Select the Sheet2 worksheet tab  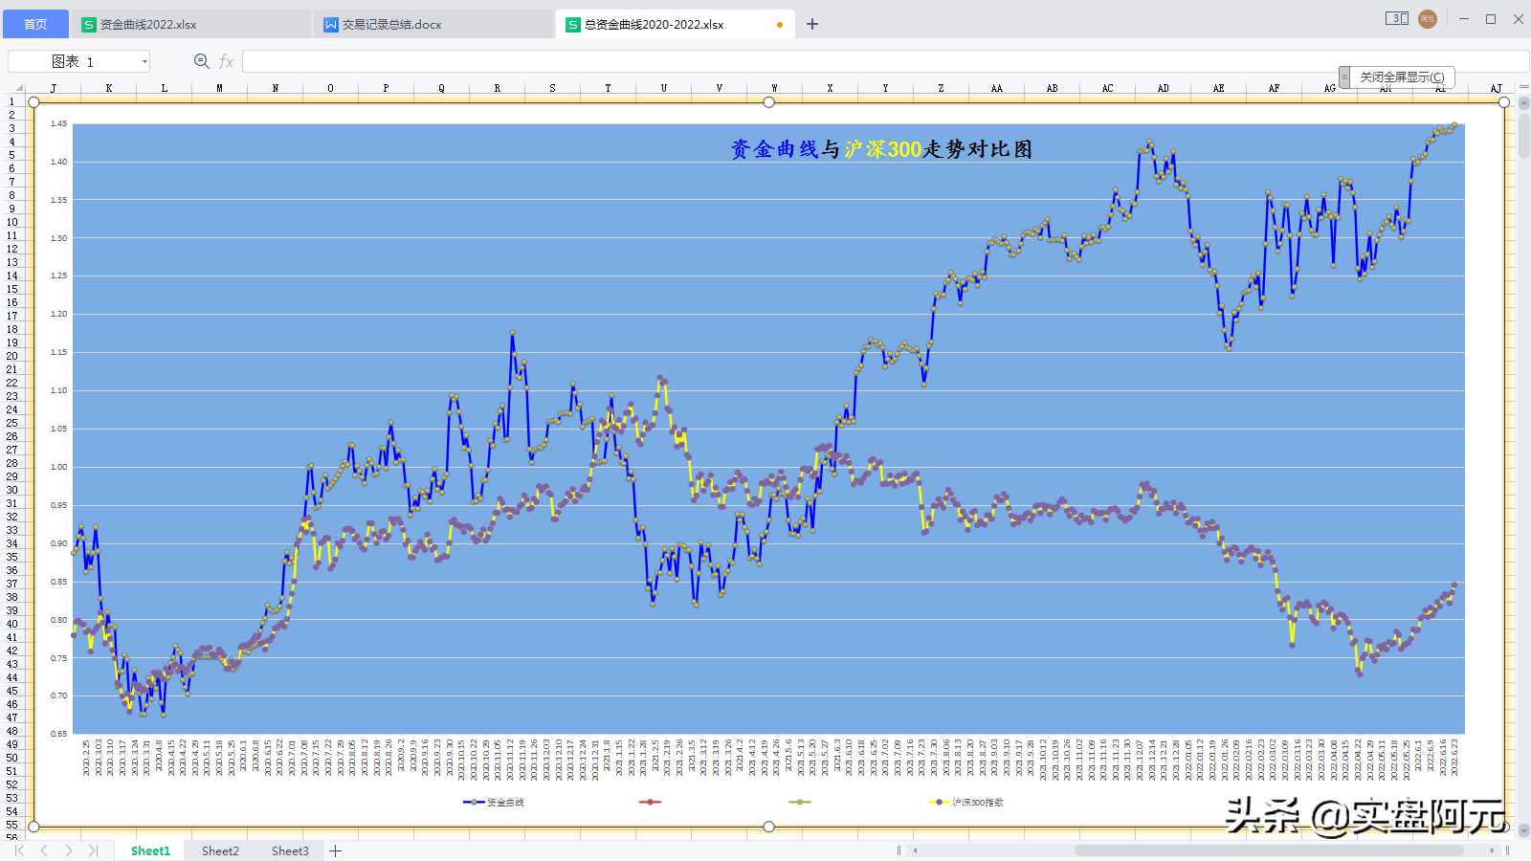pyautogui.click(x=220, y=850)
